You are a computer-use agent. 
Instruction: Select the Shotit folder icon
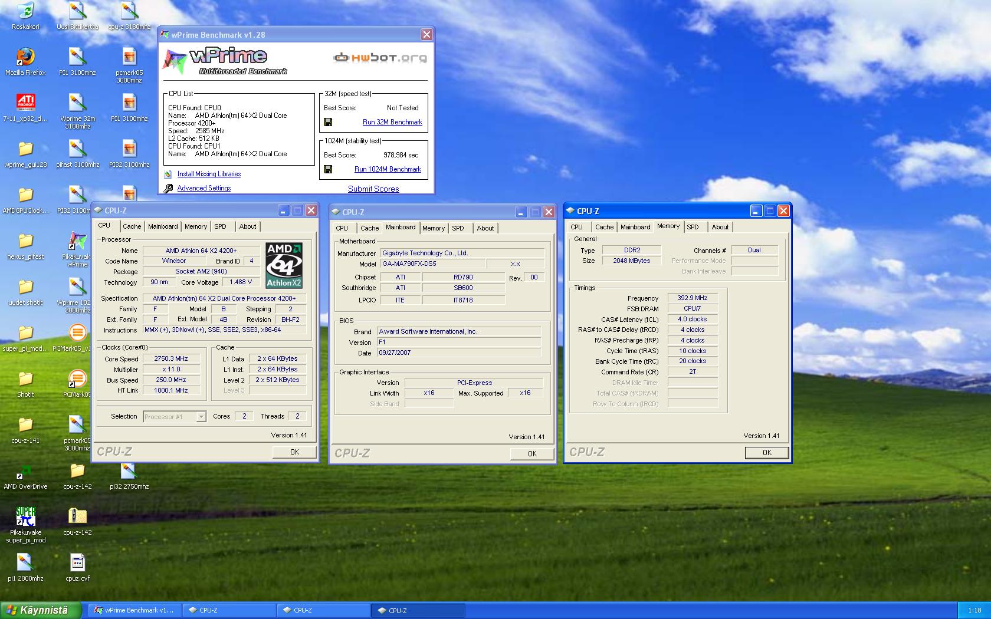point(25,383)
